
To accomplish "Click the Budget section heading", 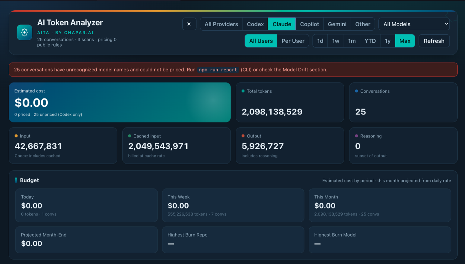I will [29, 180].
